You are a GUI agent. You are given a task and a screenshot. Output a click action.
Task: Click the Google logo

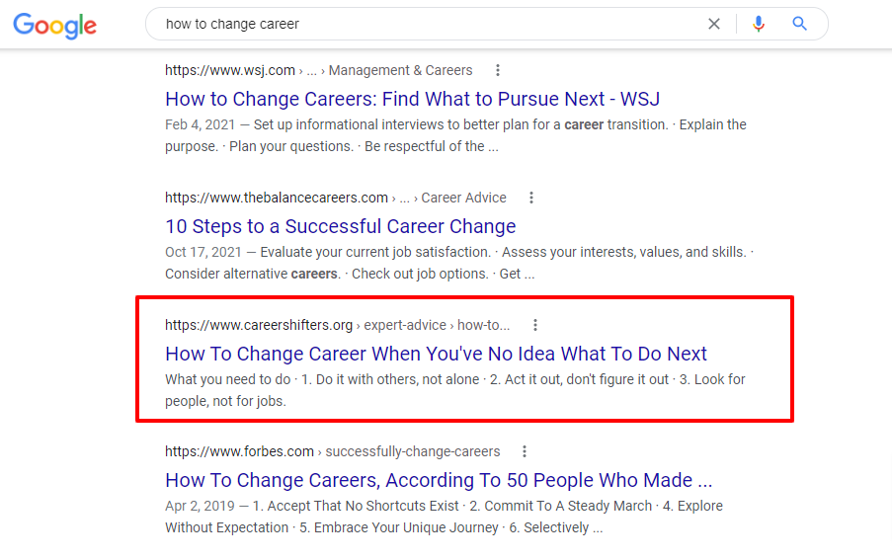coord(55,25)
